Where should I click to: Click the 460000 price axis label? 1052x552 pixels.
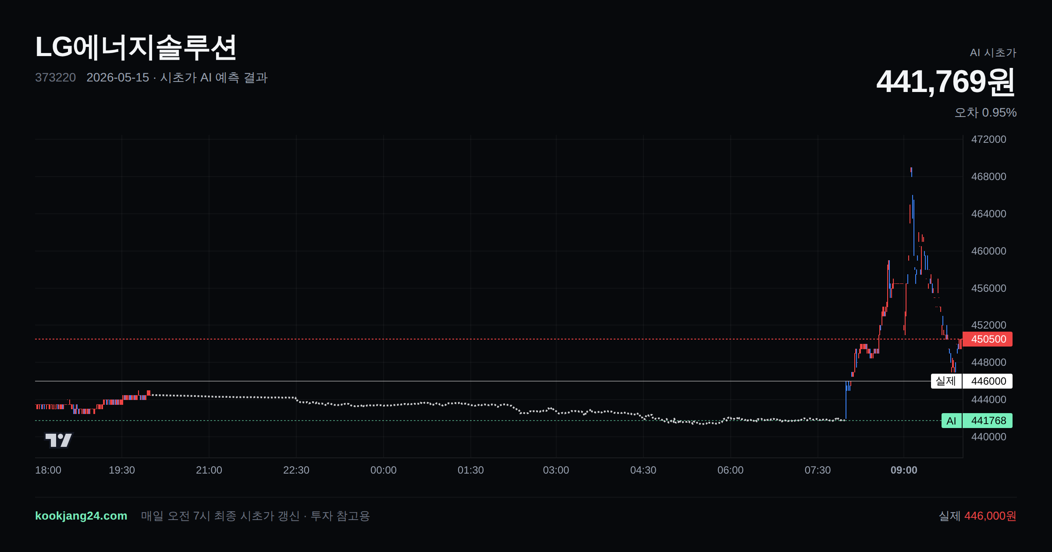989,251
